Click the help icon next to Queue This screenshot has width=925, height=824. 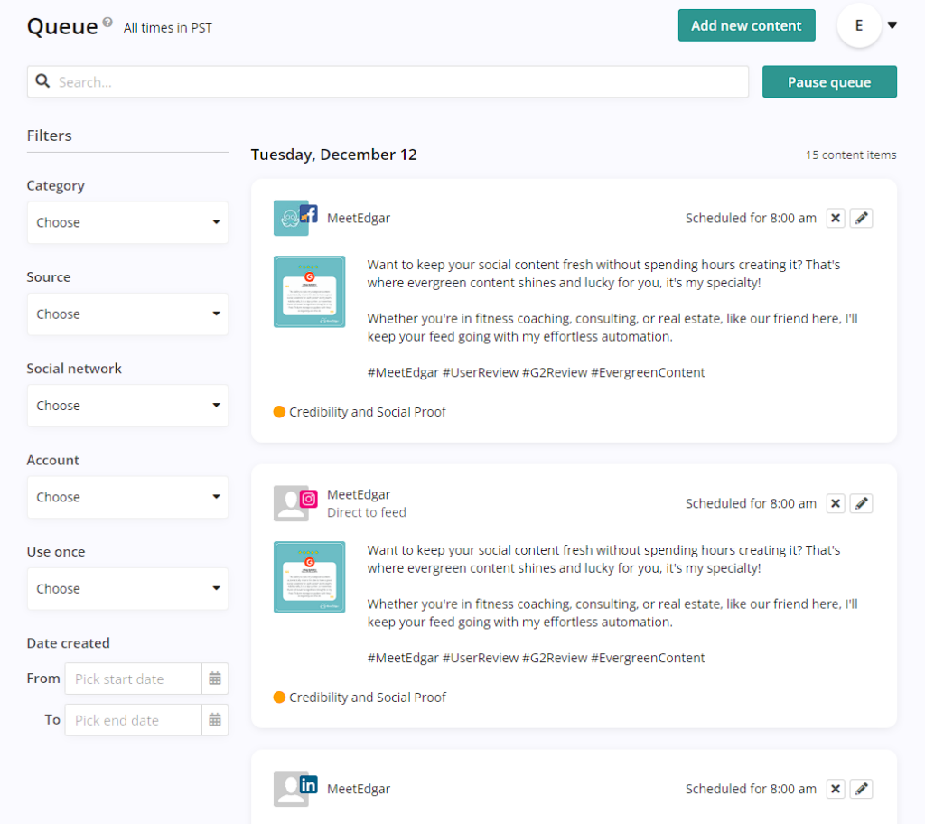click(x=107, y=22)
